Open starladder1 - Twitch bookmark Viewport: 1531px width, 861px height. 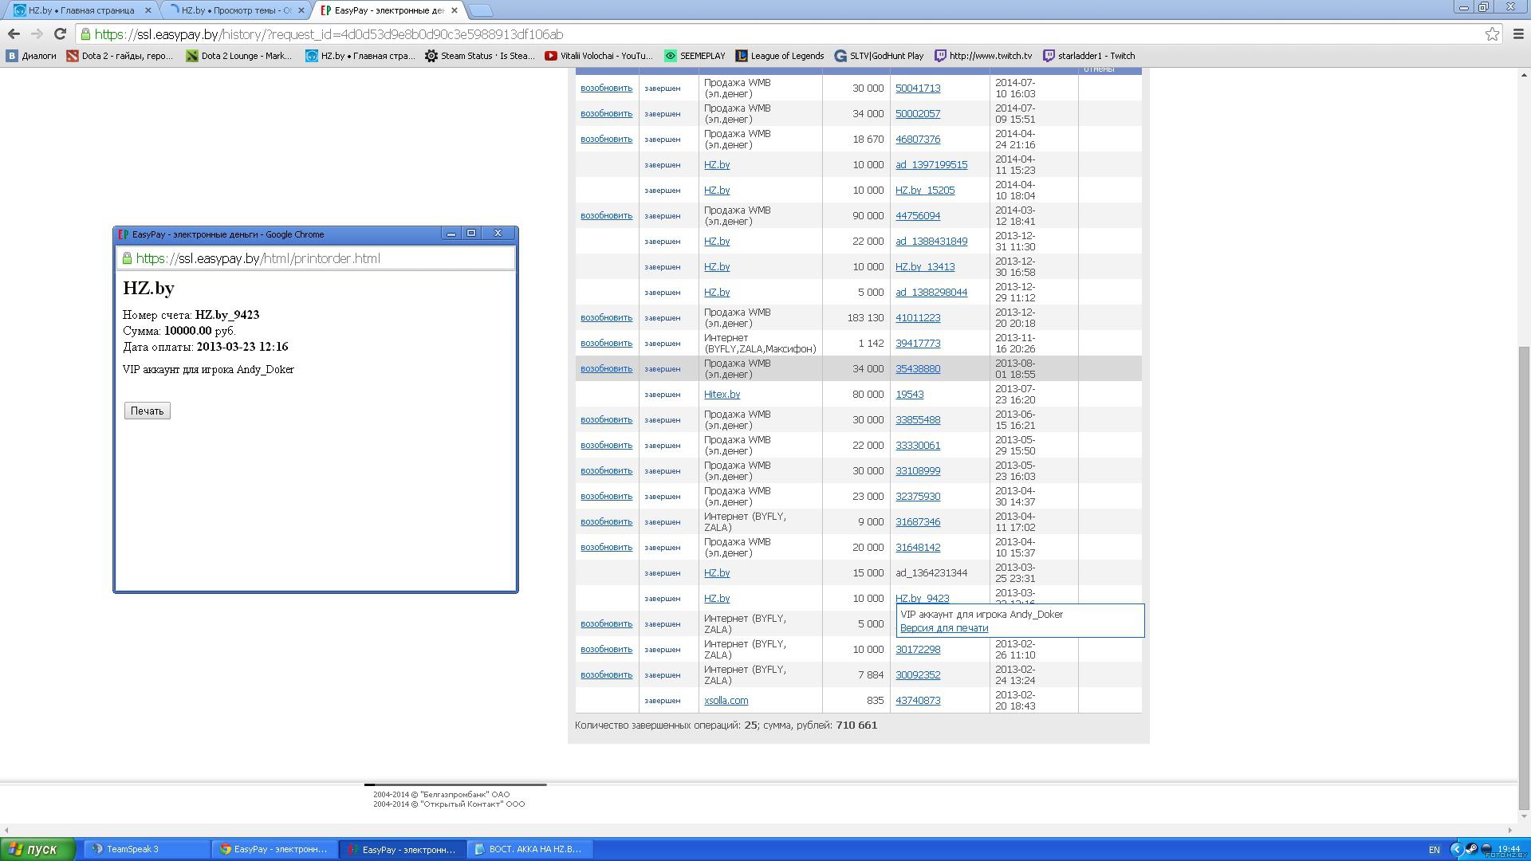tap(1088, 56)
